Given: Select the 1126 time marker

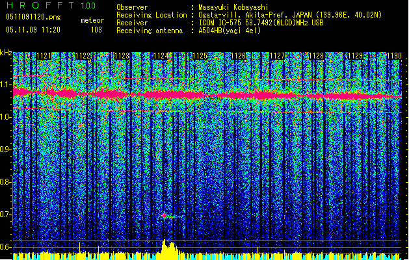Looking at the screenshot, I should click(x=239, y=57).
